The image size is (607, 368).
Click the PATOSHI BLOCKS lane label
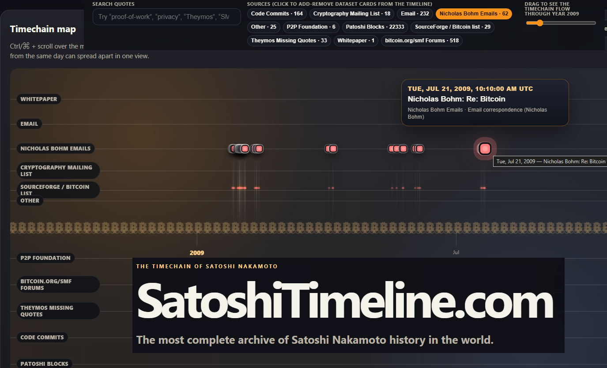(x=44, y=364)
